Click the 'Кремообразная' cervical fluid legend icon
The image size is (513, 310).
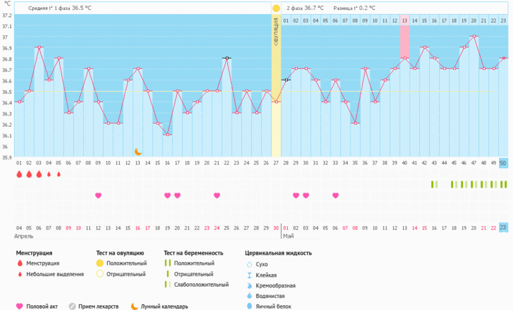coord(249,285)
